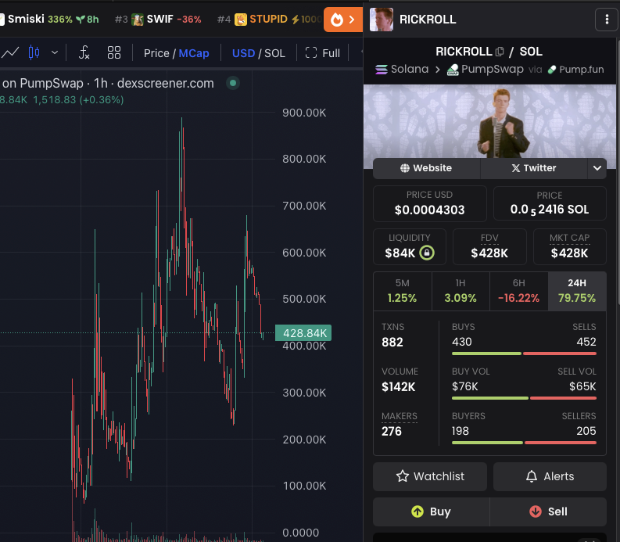620x542 pixels.
Task: Click the buyers versus sellers ratio bar
Action: (524, 443)
